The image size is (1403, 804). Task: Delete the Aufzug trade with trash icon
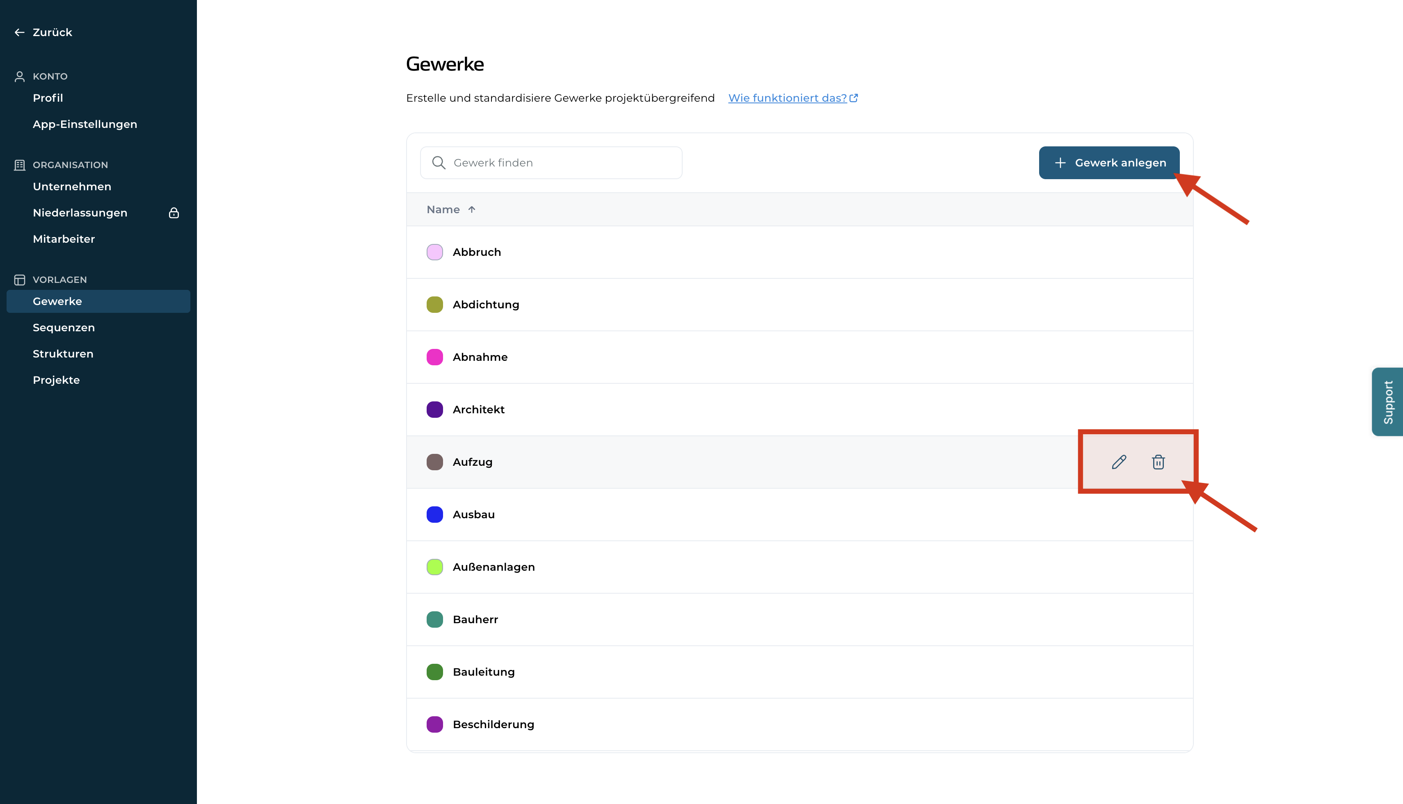[x=1159, y=462]
